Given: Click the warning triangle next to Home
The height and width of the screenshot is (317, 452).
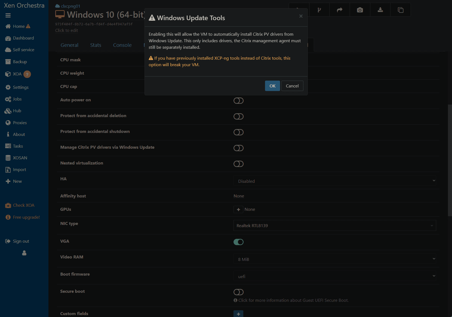Looking at the screenshot, I should 28,26.
